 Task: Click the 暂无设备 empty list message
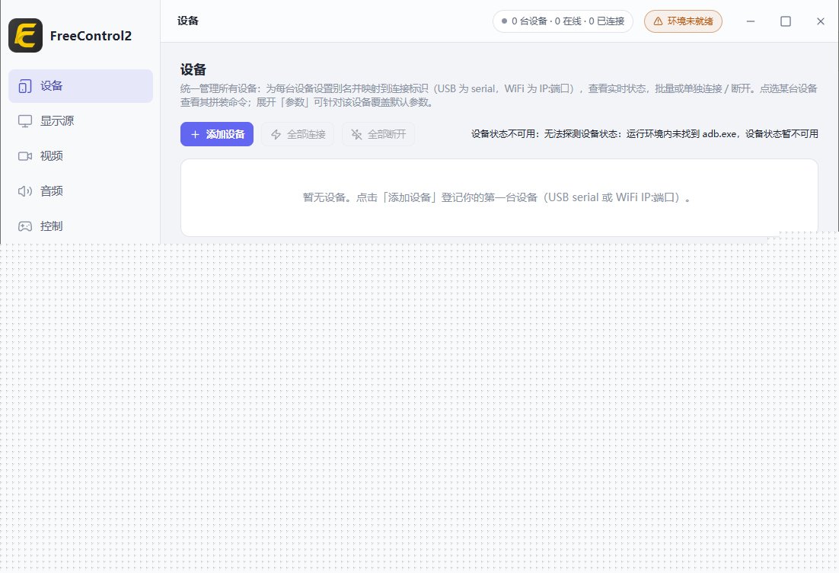click(497, 197)
